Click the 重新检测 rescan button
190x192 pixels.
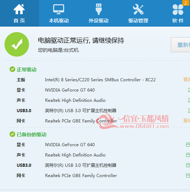[x=180, y=45]
